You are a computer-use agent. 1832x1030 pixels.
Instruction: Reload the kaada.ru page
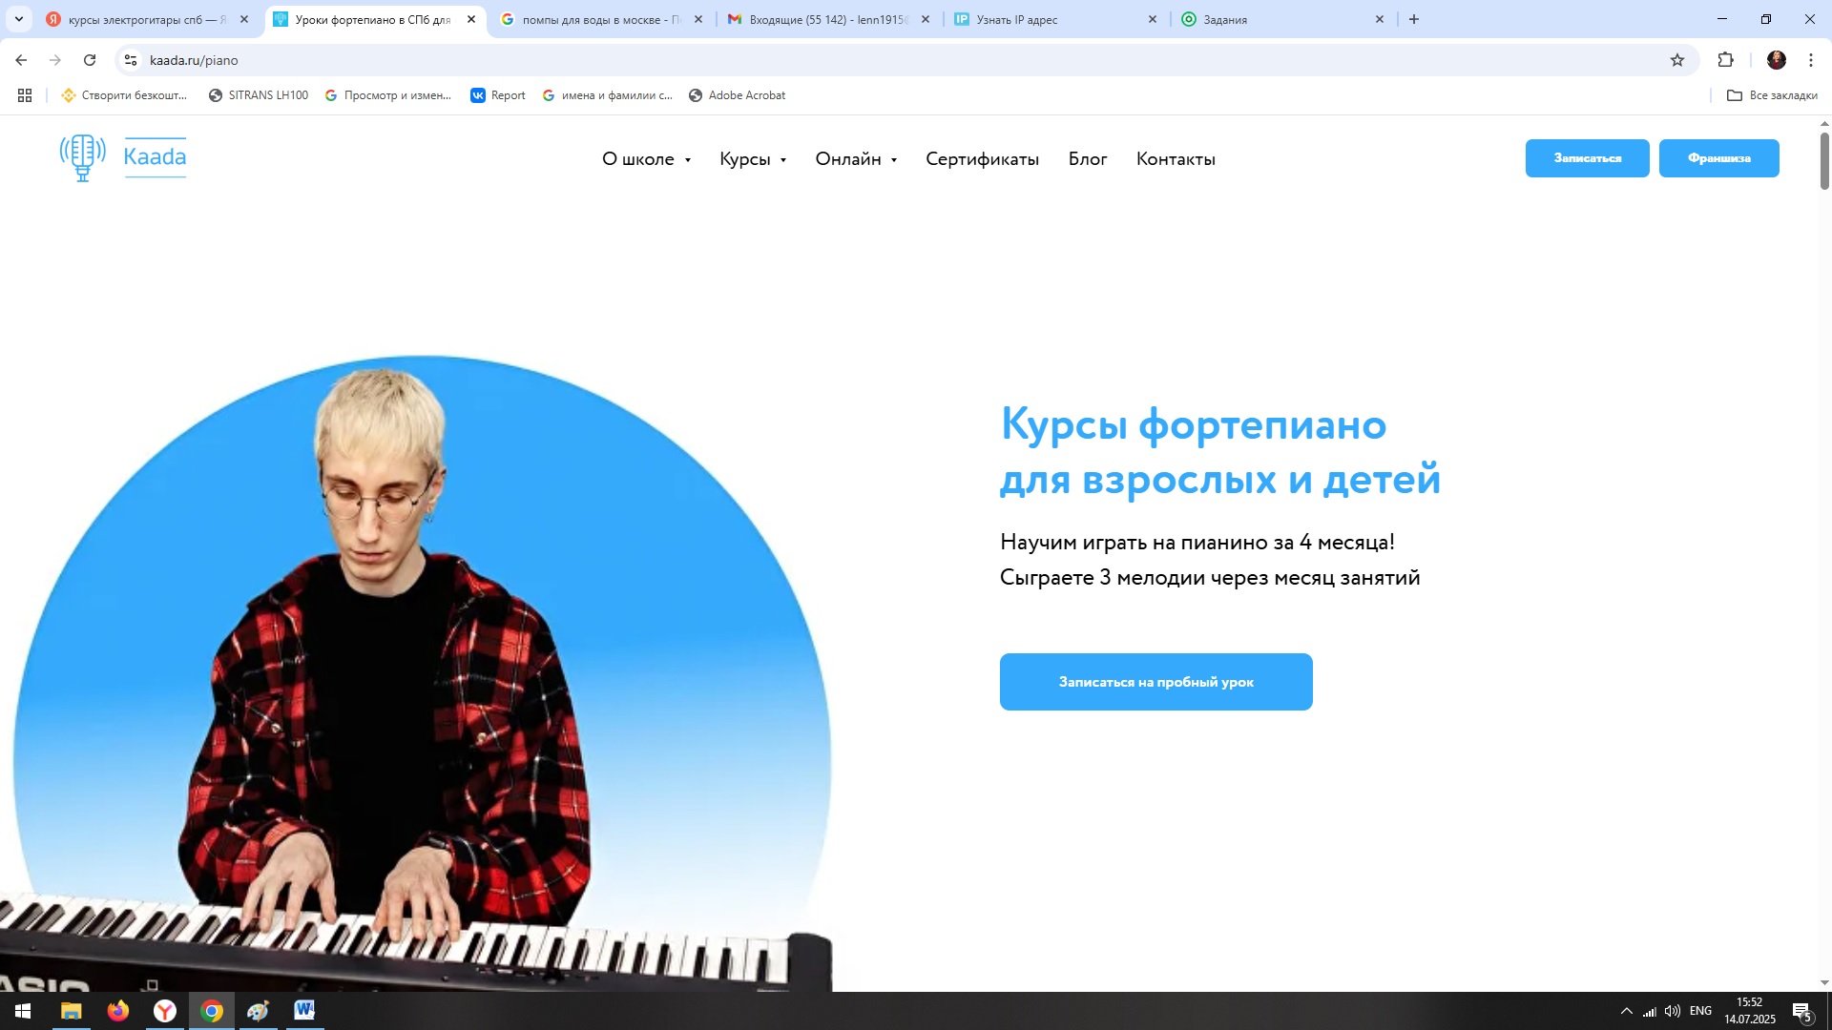(90, 60)
